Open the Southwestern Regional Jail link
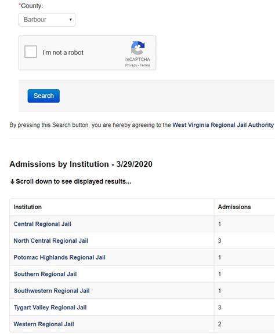The image size is (275, 336). coord(52,291)
